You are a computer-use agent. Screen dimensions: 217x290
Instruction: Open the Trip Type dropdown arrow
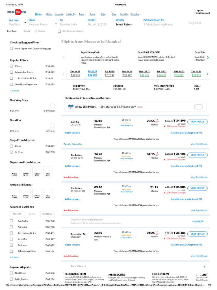25,23
